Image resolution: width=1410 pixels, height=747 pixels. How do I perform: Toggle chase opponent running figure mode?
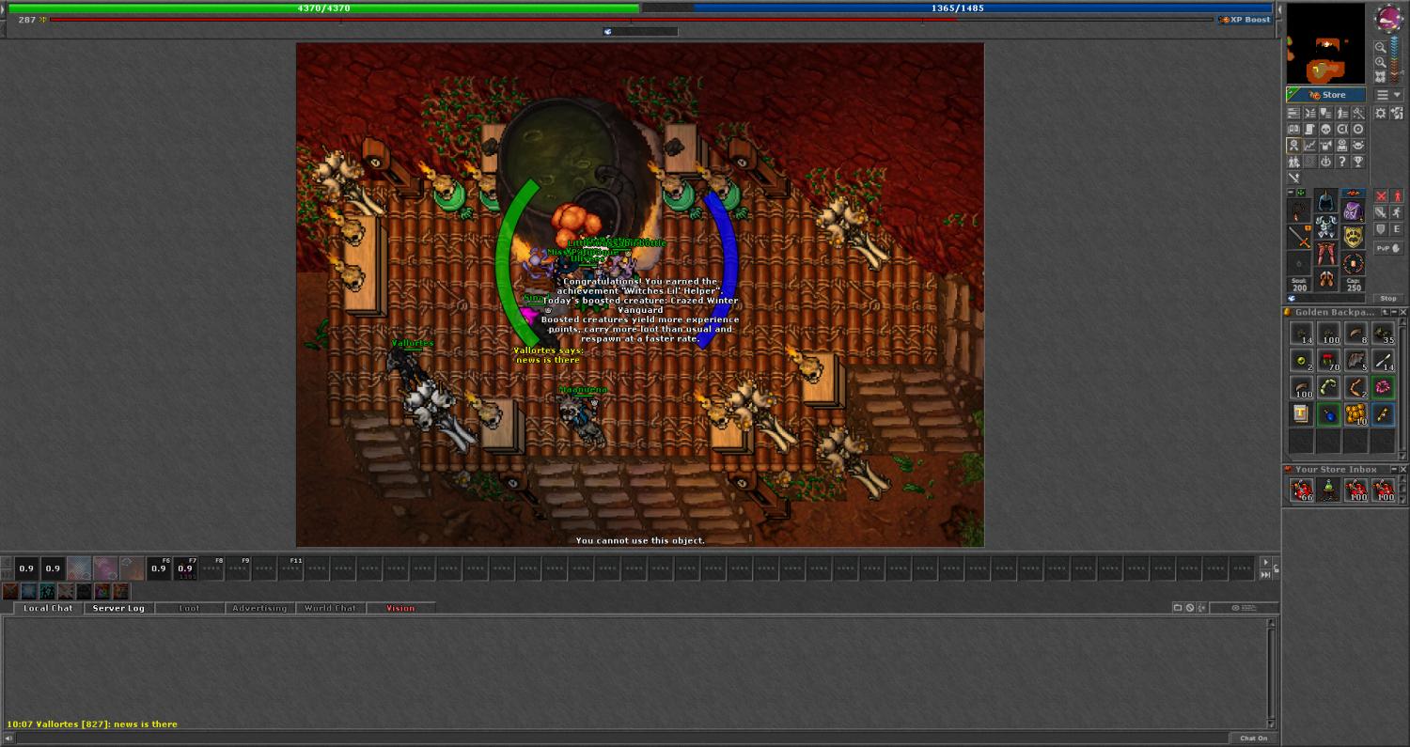(1398, 212)
